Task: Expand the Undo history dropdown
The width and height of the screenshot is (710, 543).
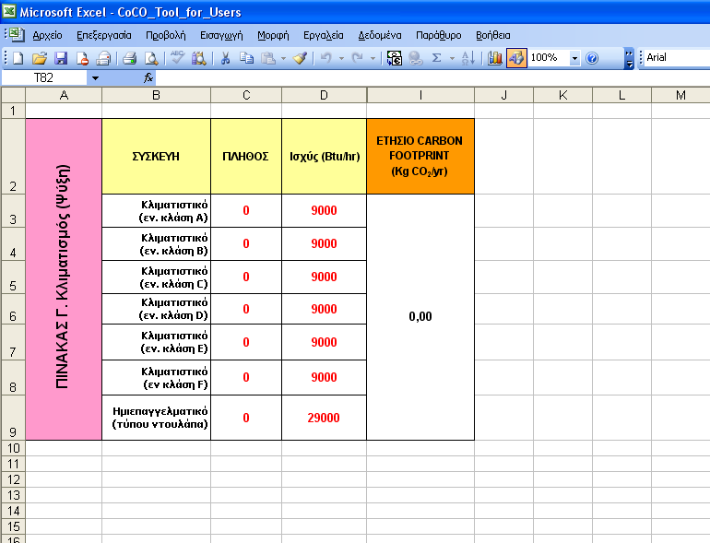Action: (x=341, y=58)
